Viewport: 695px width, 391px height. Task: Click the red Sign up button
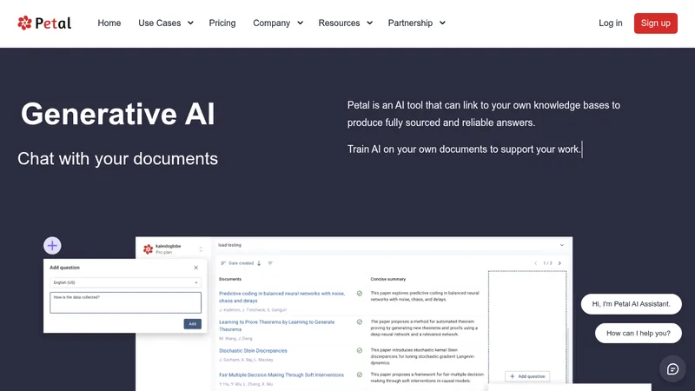(x=656, y=23)
